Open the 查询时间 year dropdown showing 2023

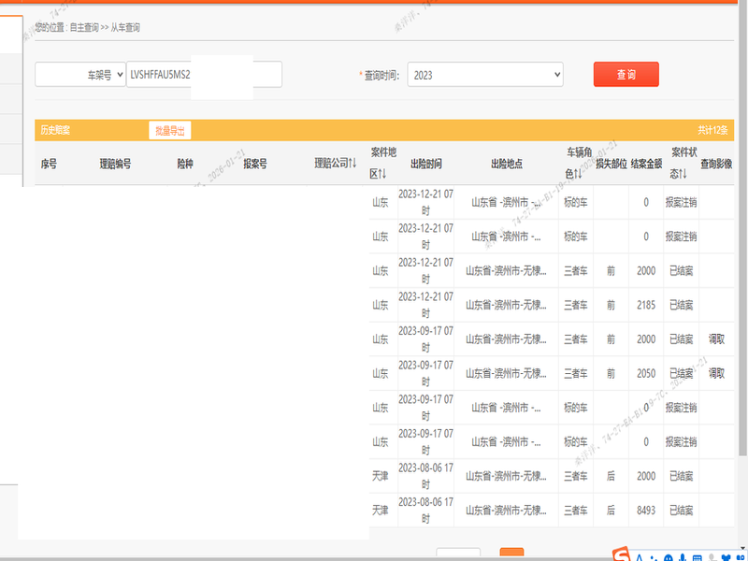point(485,74)
